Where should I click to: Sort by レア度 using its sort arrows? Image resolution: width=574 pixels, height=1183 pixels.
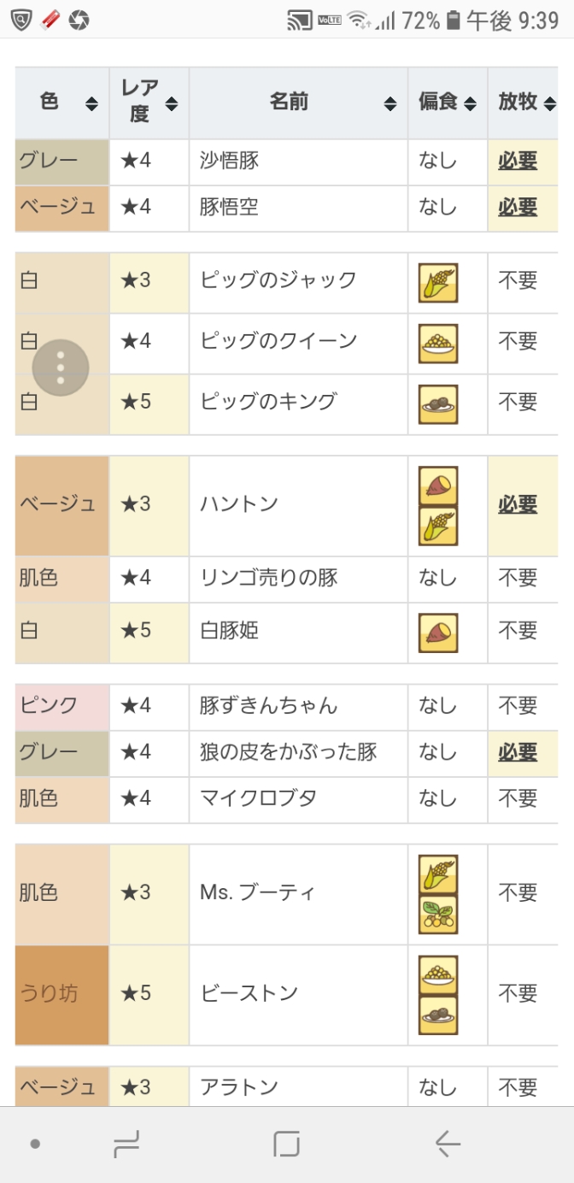172,104
